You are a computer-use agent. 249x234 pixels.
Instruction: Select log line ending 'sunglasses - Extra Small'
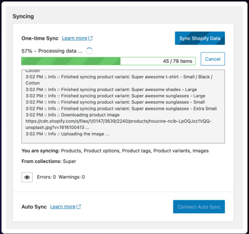pyautogui.click(x=121, y=108)
